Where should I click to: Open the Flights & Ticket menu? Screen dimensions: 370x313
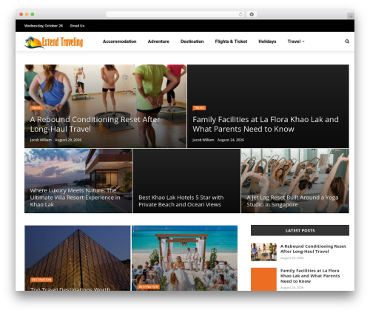pyautogui.click(x=231, y=41)
